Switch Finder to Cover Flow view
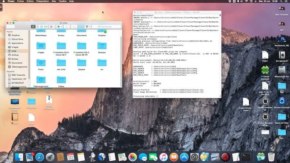Image resolution: width=290 pixels, height=163 pixels. click(46, 27)
